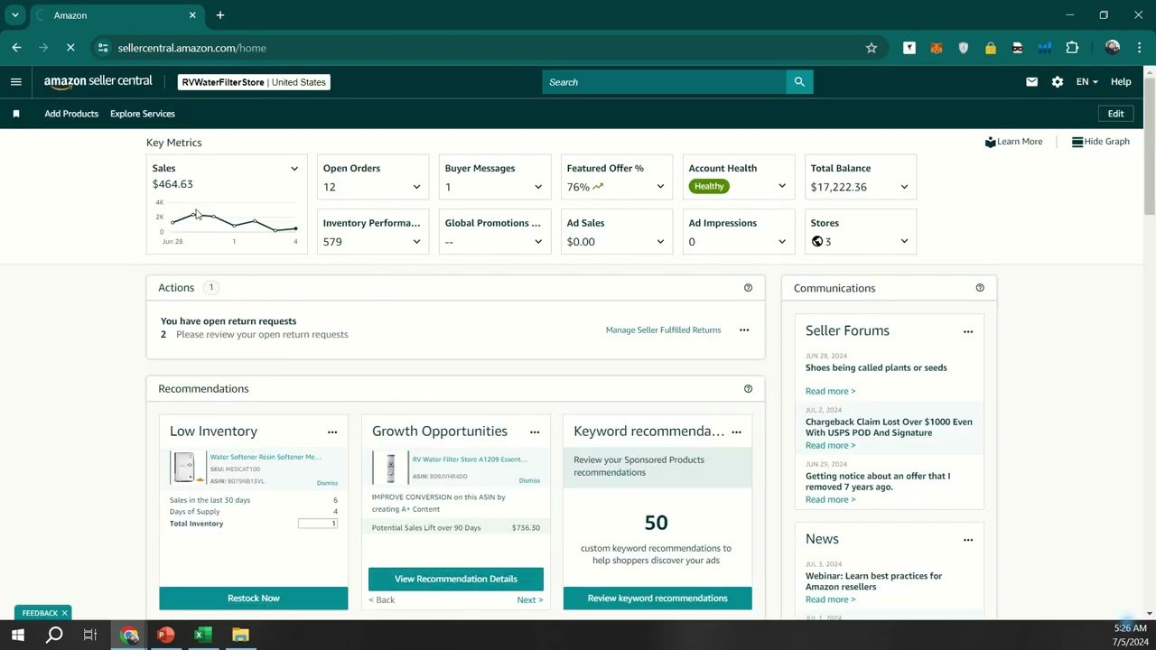Open News section options menu
This screenshot has height=650, width=1156.
tap(968, 540)
